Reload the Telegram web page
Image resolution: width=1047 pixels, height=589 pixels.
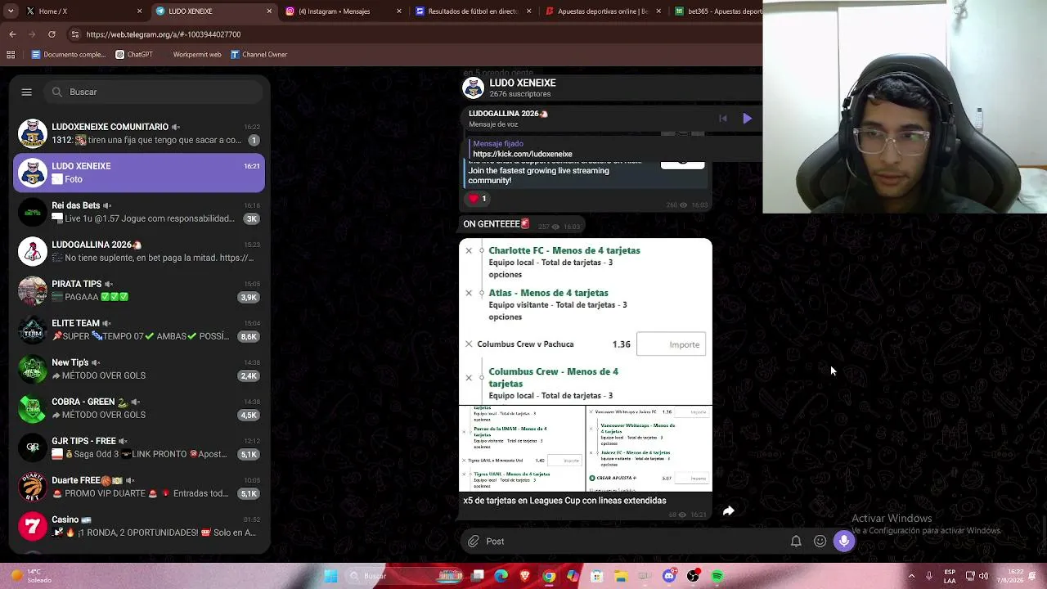click(52, 34)
